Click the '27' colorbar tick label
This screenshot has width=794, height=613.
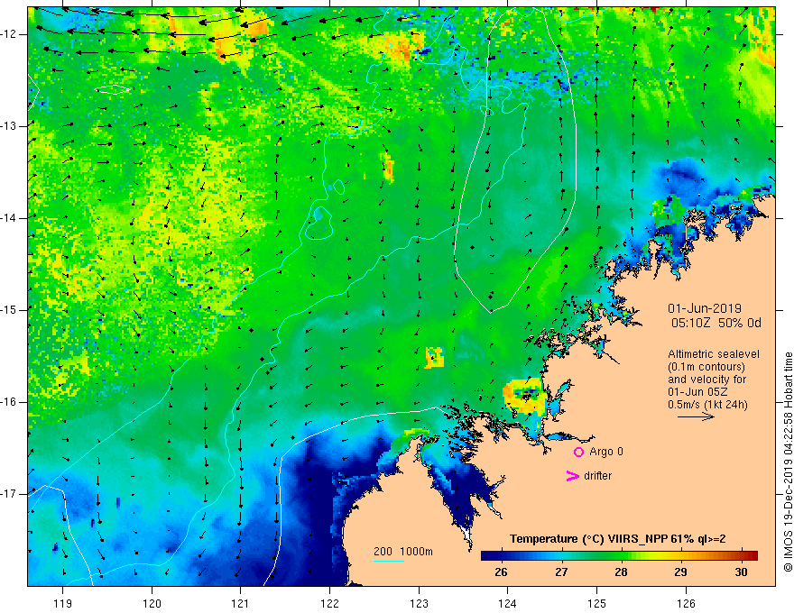point(561,572)
